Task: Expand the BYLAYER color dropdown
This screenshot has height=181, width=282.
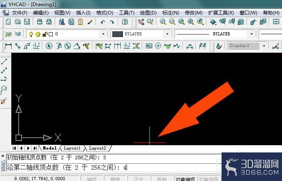Action: pos(167,34)
